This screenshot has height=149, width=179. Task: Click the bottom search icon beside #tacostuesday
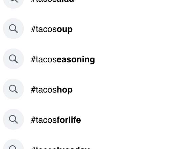coord(14,144)
